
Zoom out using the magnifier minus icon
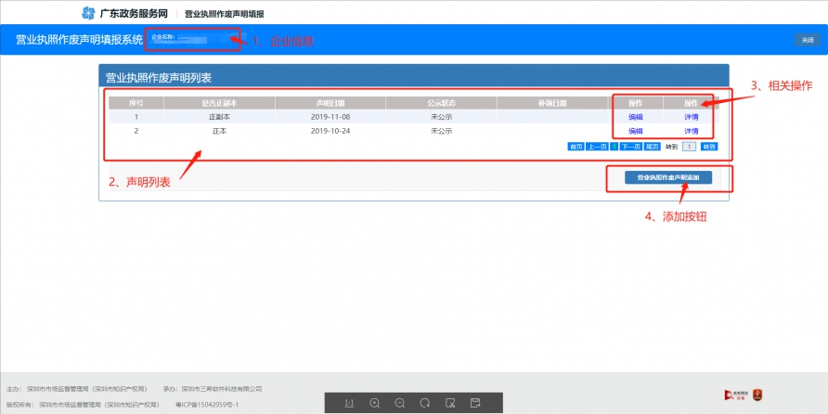[x=400, y=403]
